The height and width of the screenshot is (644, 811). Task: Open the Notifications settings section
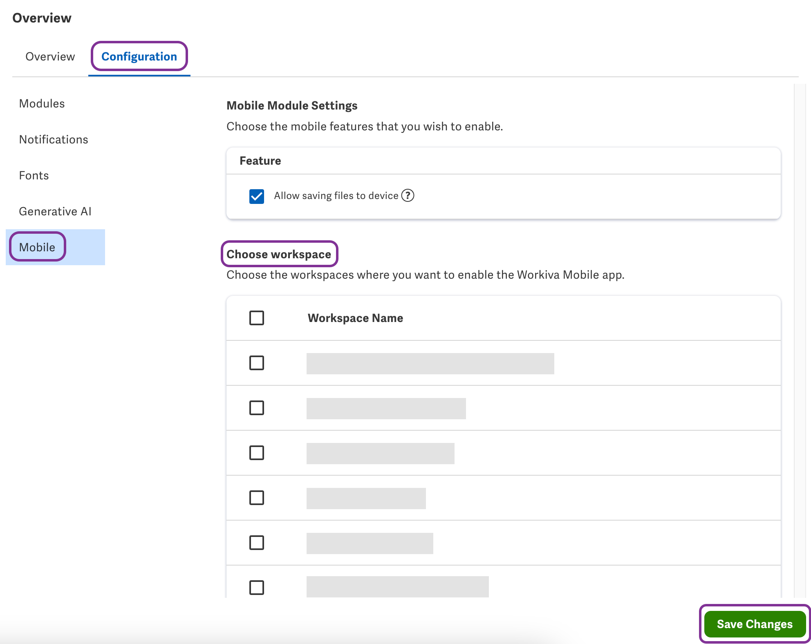pyautogui.click(x=53, y=139)
